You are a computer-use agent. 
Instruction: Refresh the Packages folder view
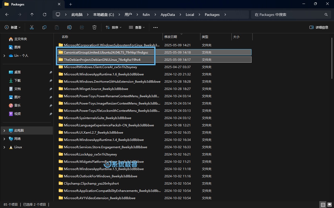(45, 15)
